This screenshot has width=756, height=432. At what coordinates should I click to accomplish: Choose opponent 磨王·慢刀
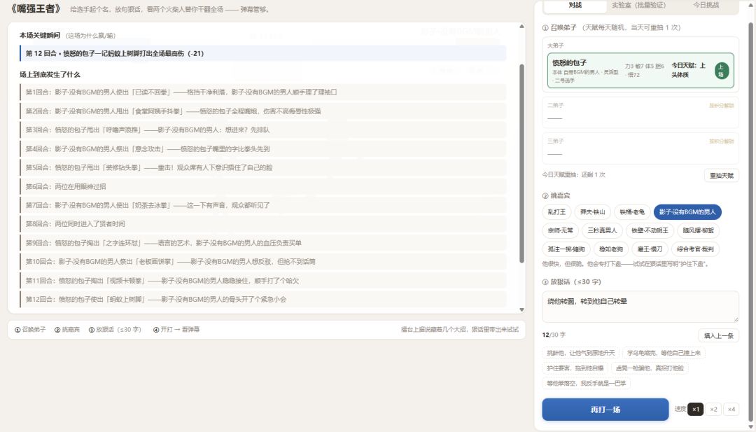click(x=650, y=249)
